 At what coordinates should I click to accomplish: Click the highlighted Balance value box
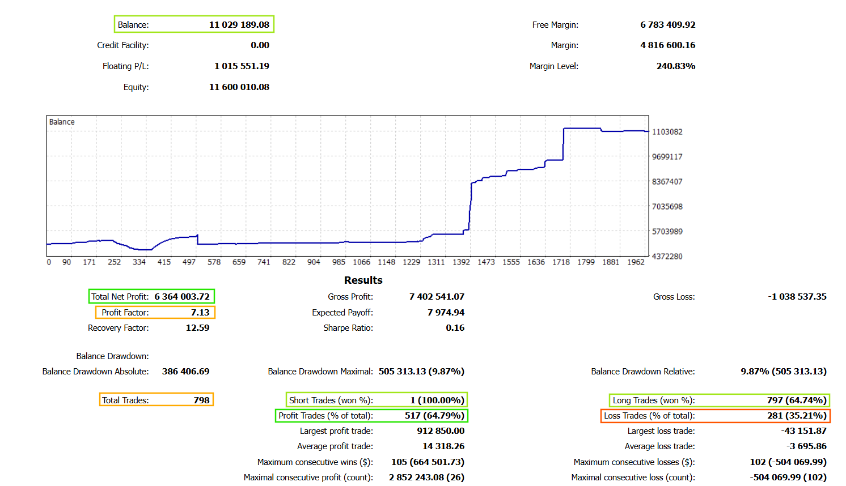(194, 24)
